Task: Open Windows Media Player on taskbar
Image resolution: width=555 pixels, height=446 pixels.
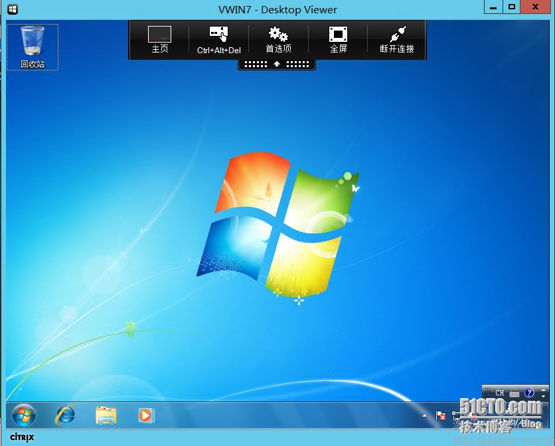Action: 146,415
